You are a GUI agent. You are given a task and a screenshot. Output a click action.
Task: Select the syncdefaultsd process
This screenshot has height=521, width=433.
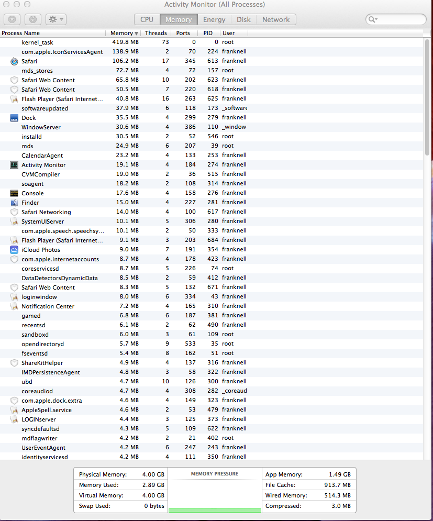coord(212,429)
